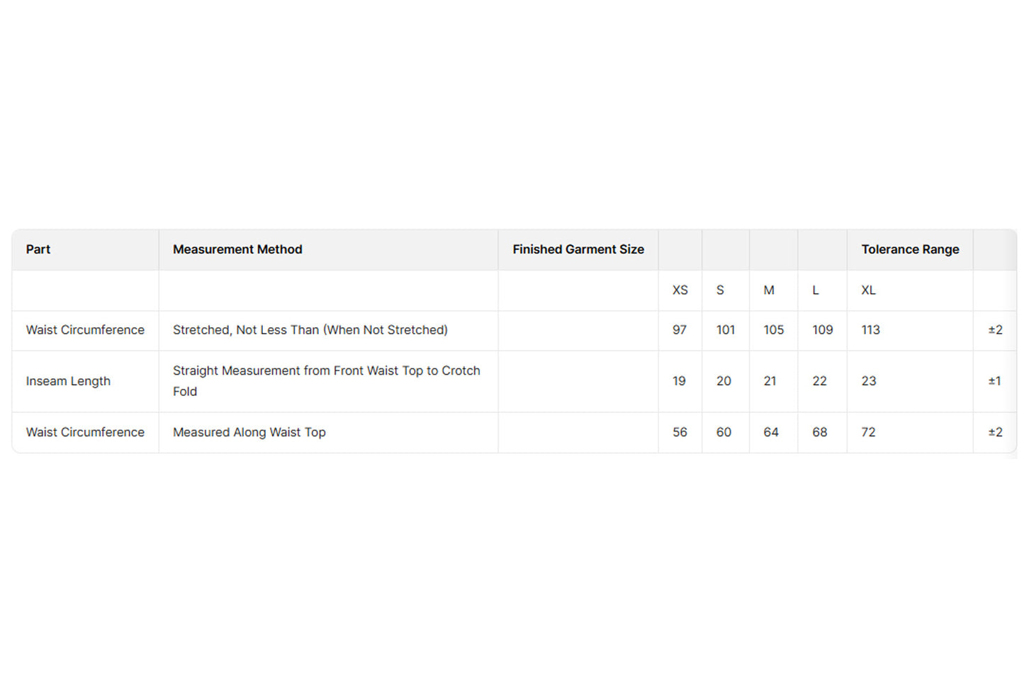Click the M size label cell

pos(769,290)
